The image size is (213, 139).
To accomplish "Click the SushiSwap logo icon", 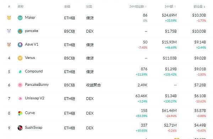I will [20, 128].
